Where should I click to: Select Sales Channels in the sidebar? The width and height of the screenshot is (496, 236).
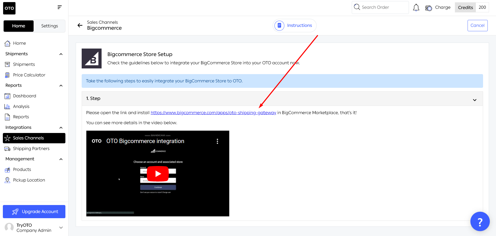pos(34,138)
